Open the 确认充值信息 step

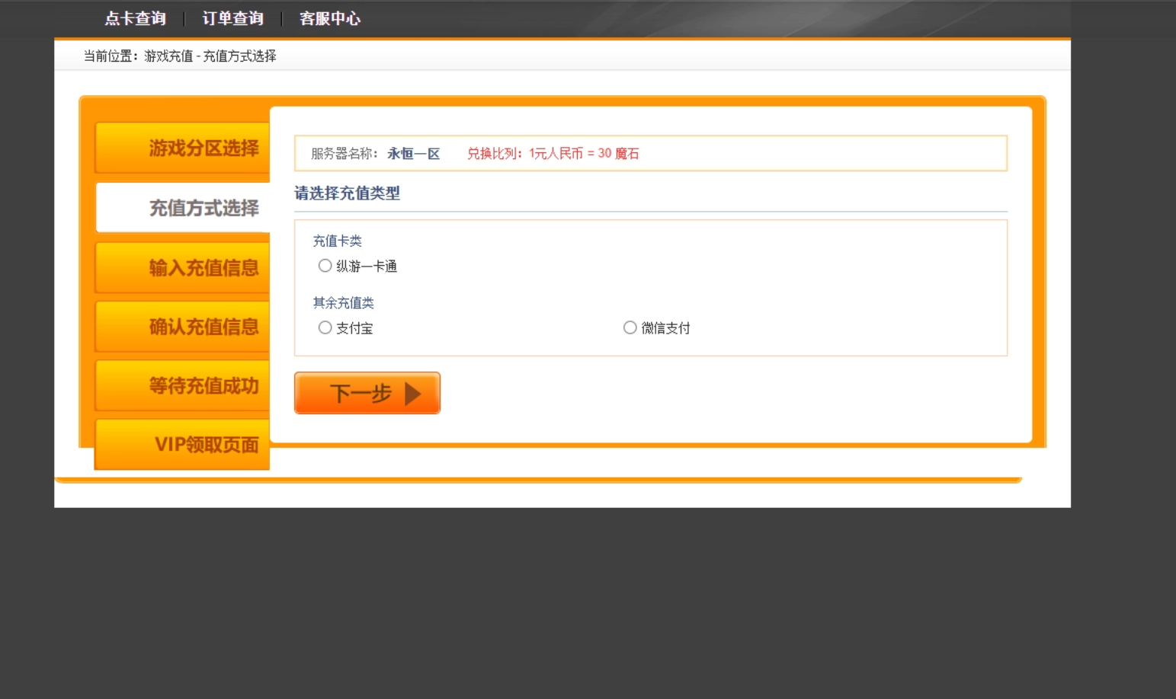pyautogui.click(x=204, y=326)
